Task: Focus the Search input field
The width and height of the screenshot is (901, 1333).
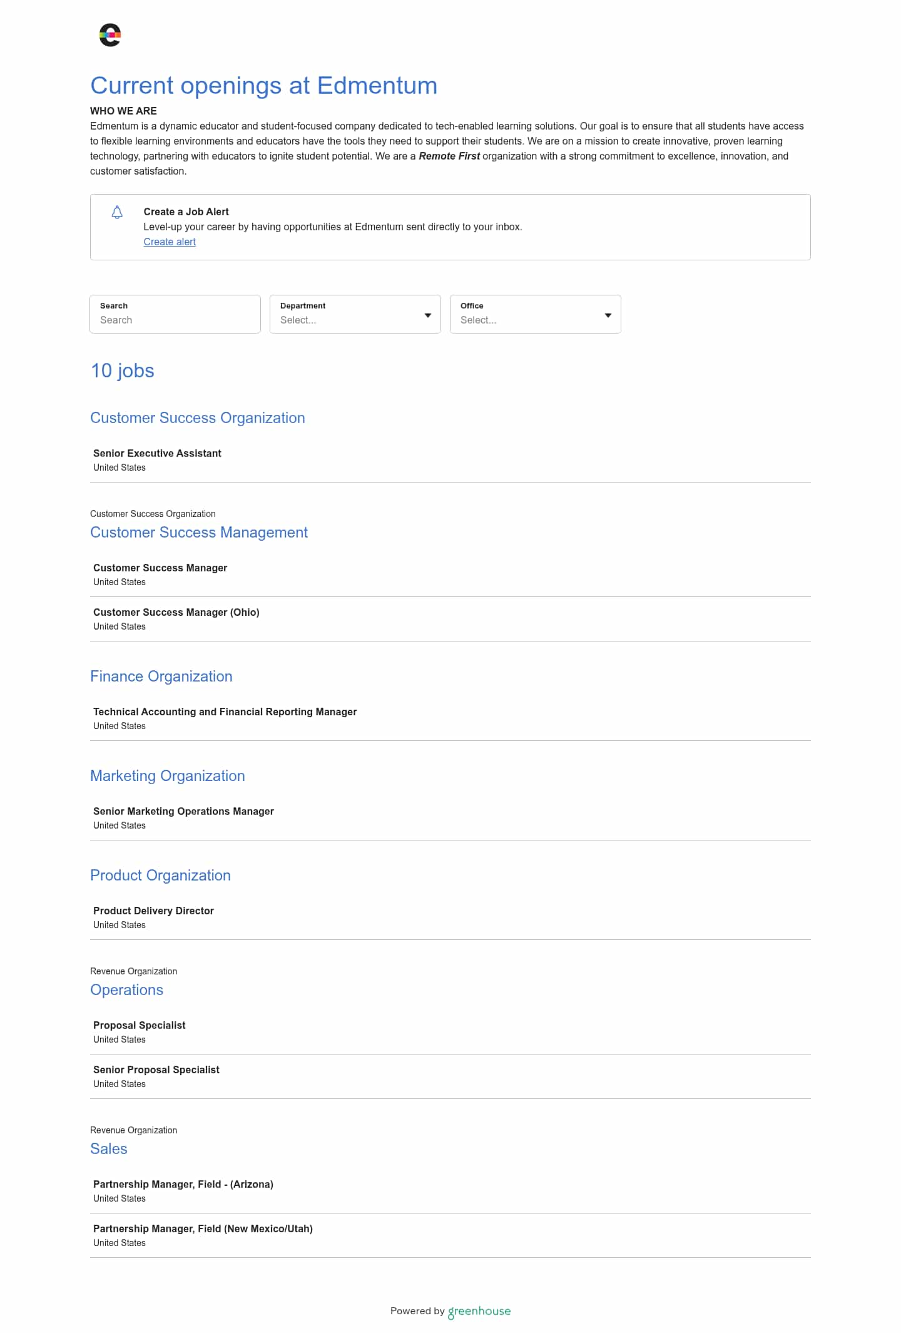Action: 175,314
